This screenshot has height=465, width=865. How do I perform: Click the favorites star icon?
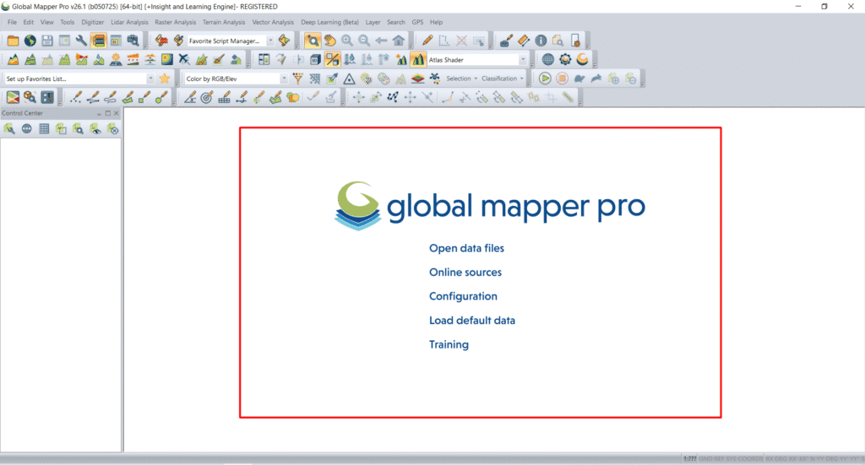pyautogui.click(x=165, y=78)
